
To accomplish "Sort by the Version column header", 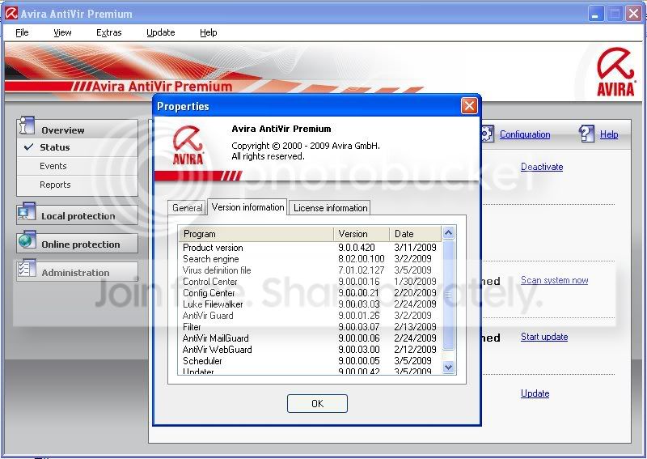I will click(362, 234).
